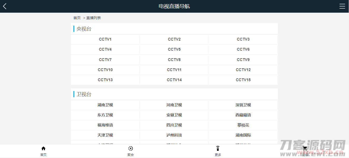
Task: Open the hamburger menu at top right
Action: [342, 6]
